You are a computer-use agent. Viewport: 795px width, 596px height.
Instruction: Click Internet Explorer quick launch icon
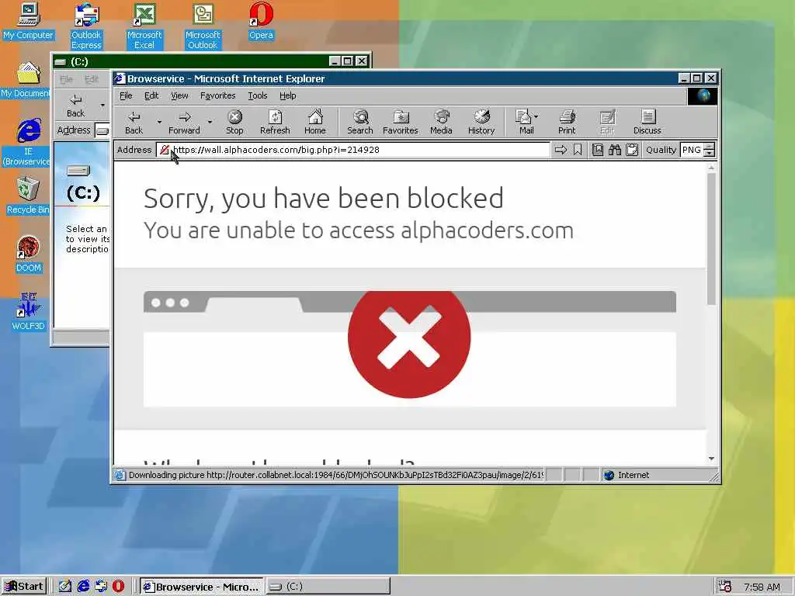[x=83, y=587]
